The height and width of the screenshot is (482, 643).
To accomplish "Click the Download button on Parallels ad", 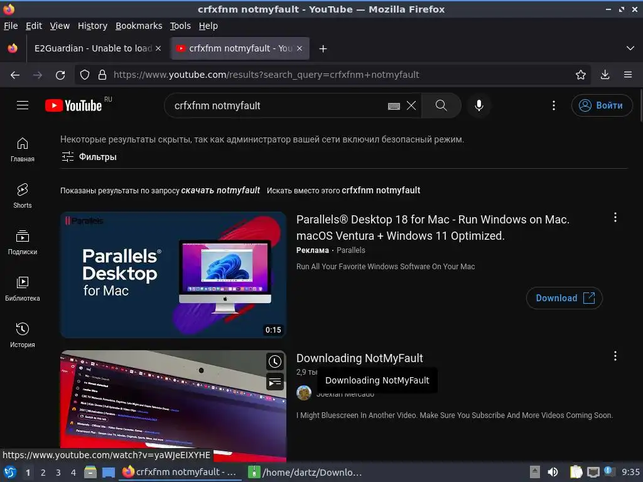I will click(565, 298).
